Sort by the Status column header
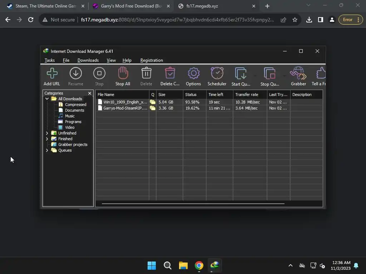This screenshot has height=274, width=366. pos(195,95)
